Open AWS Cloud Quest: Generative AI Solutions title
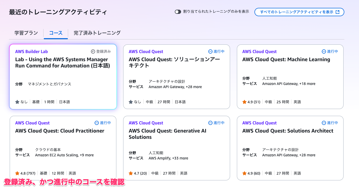Image resolution: width=359 pixels, height=189 pixels. (x=167, y=134)
